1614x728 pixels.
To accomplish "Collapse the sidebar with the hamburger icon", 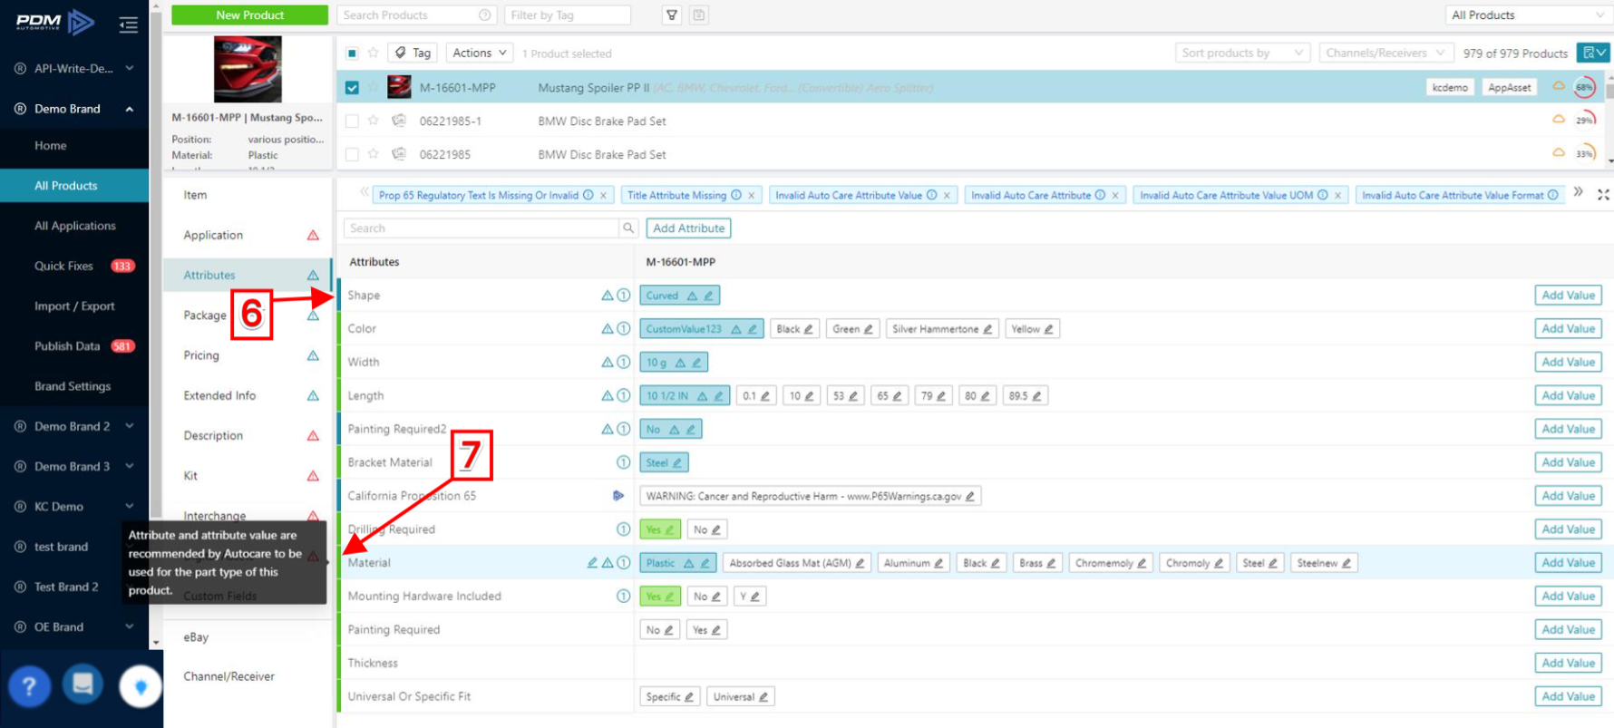I will click(128, 24).
